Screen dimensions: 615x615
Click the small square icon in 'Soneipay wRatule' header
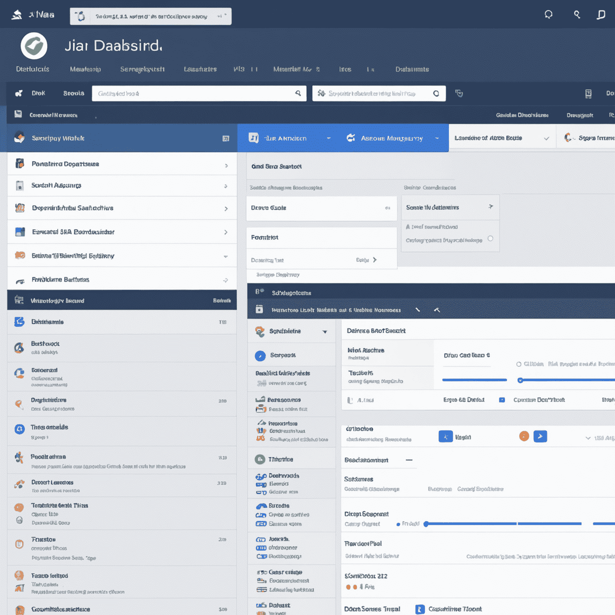(x=226, y=139)
